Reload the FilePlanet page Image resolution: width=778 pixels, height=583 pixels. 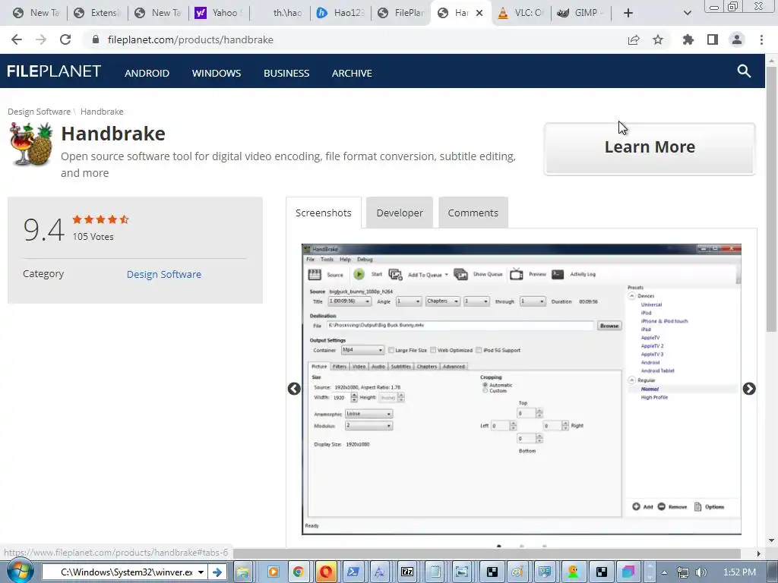tap(65, 39)
